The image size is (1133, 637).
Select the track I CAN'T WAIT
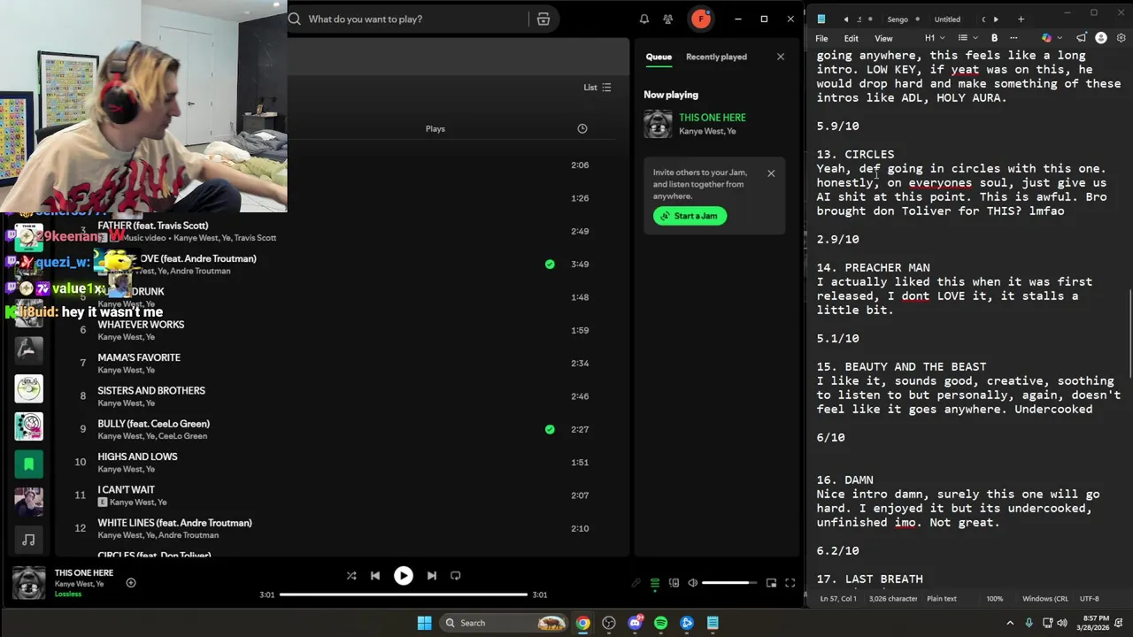pos(126,489)
